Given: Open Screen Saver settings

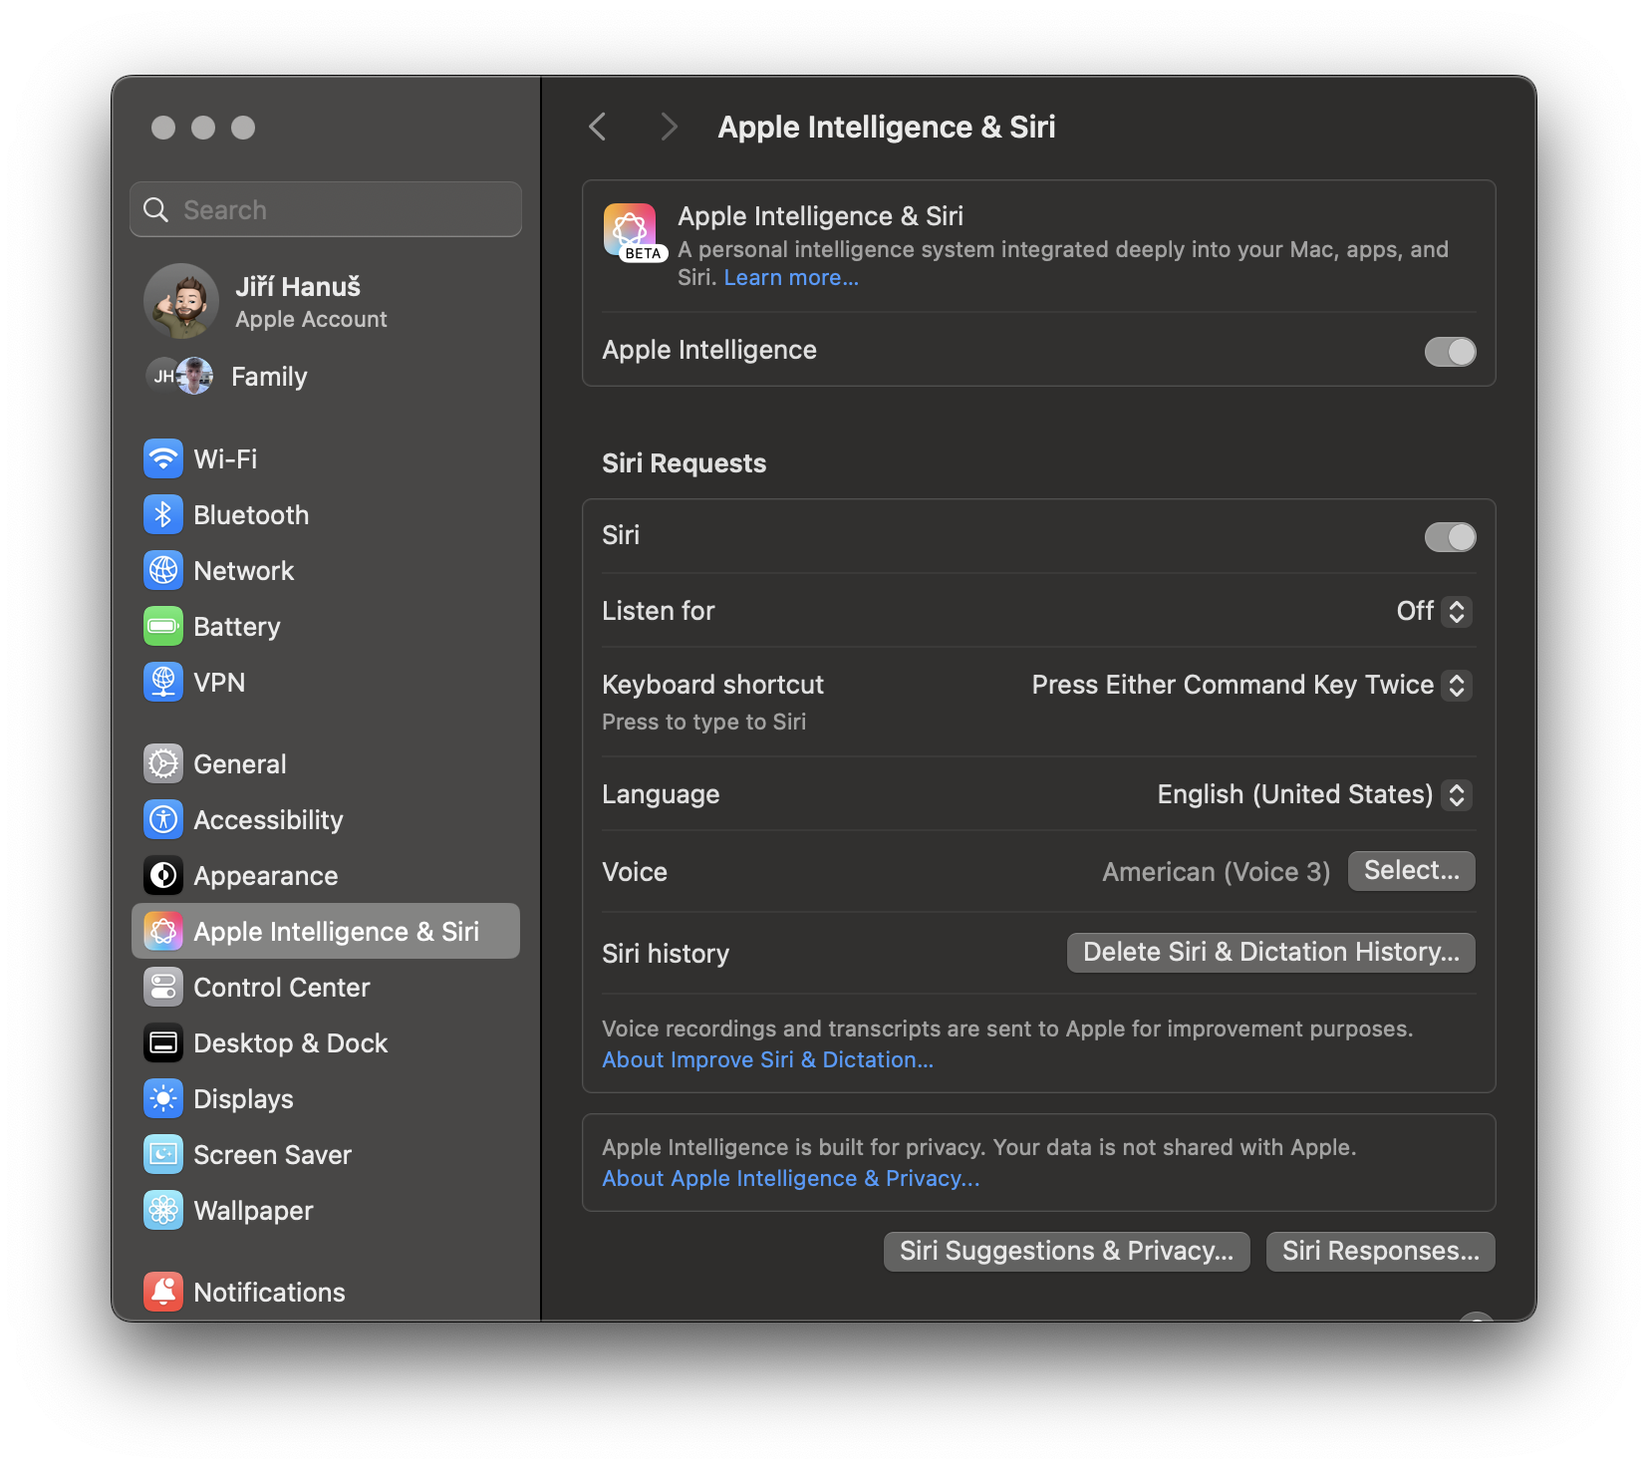Looking at the screenshot, I should 326,1154.
